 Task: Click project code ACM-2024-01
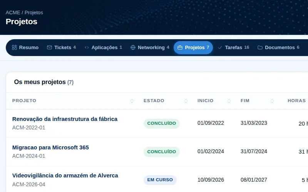(28, 156)
